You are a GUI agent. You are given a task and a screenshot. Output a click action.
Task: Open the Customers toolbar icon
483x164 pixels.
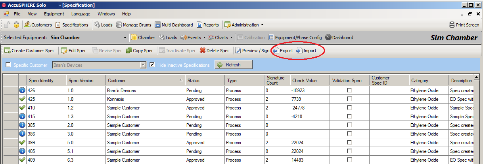point(27,25)
